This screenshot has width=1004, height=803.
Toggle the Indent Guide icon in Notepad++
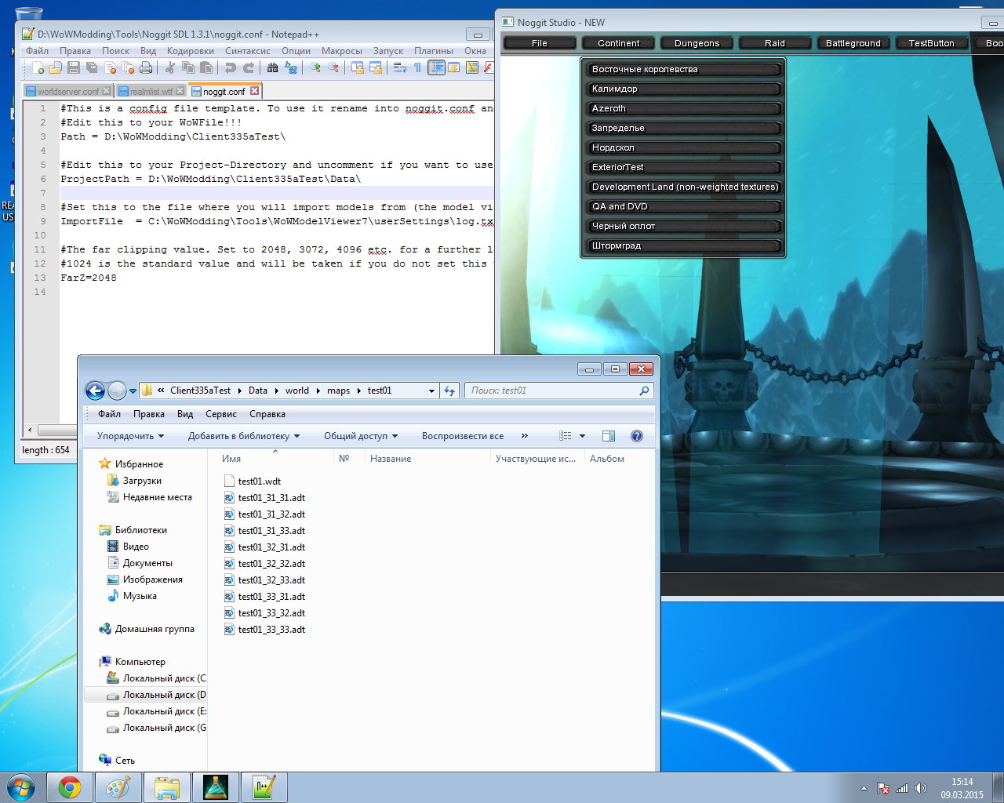pyautogui.click(x=436, y=68)
